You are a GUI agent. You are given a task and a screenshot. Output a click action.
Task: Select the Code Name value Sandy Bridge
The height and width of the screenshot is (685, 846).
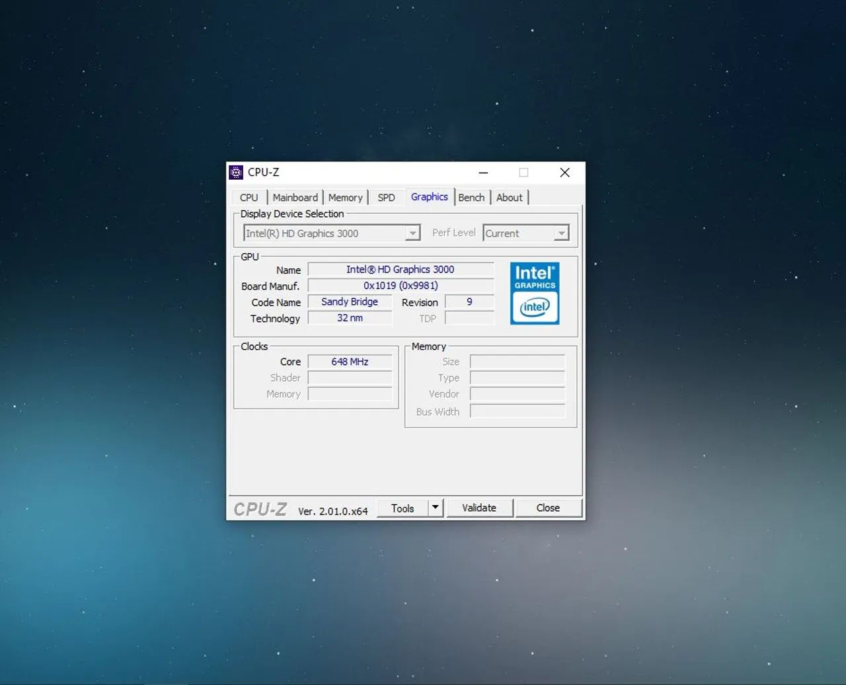point(350,302)
